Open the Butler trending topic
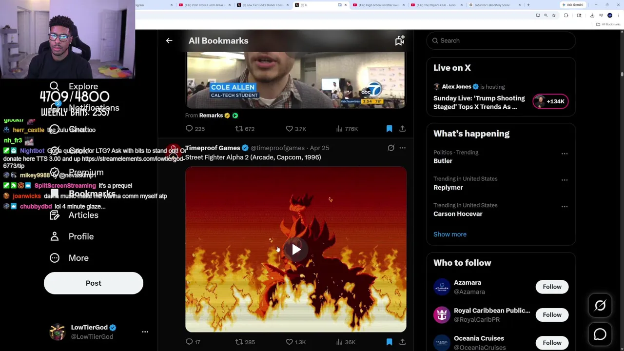The height and width of the screenshot is (351, 624). pos(443,161)
